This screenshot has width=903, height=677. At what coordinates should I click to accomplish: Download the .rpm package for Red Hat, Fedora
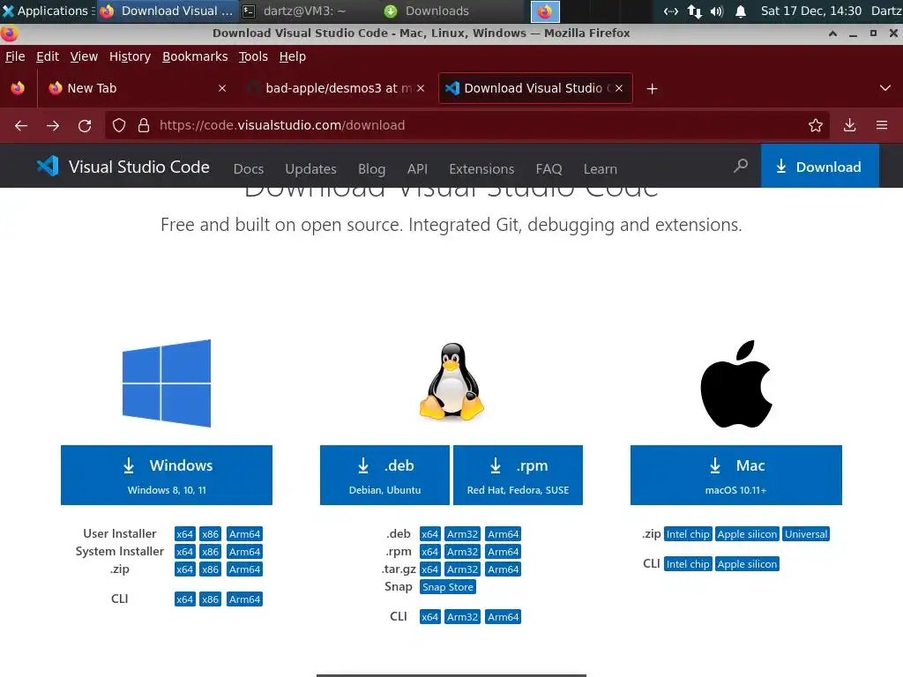click(x=518, y=475)
